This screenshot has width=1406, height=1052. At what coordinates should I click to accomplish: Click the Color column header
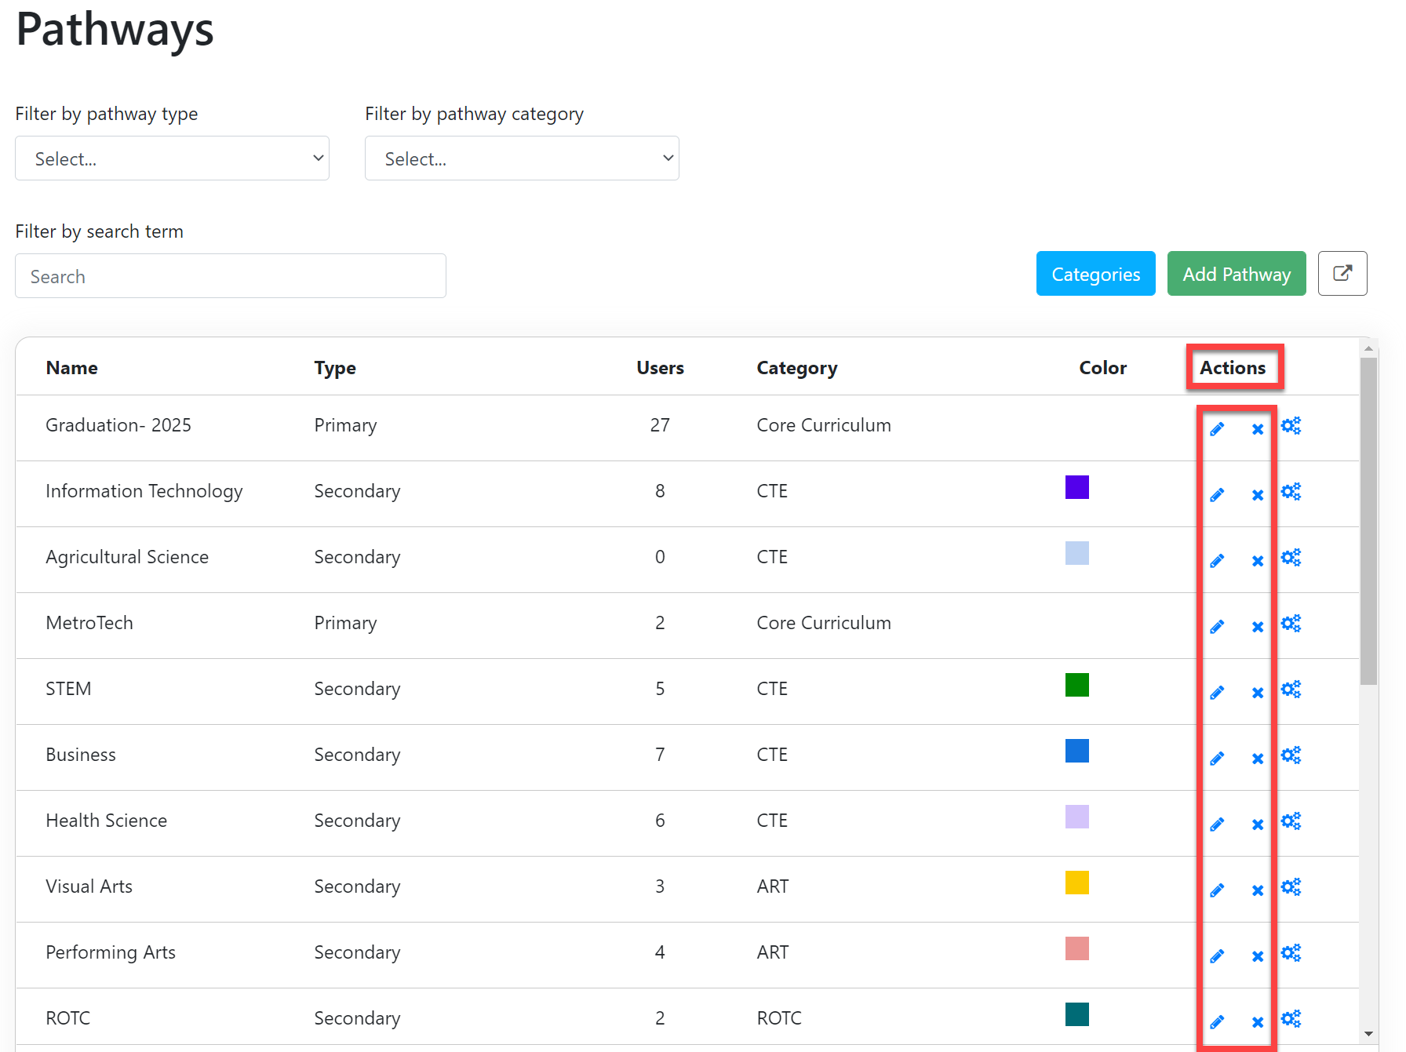pos(1103,368)
